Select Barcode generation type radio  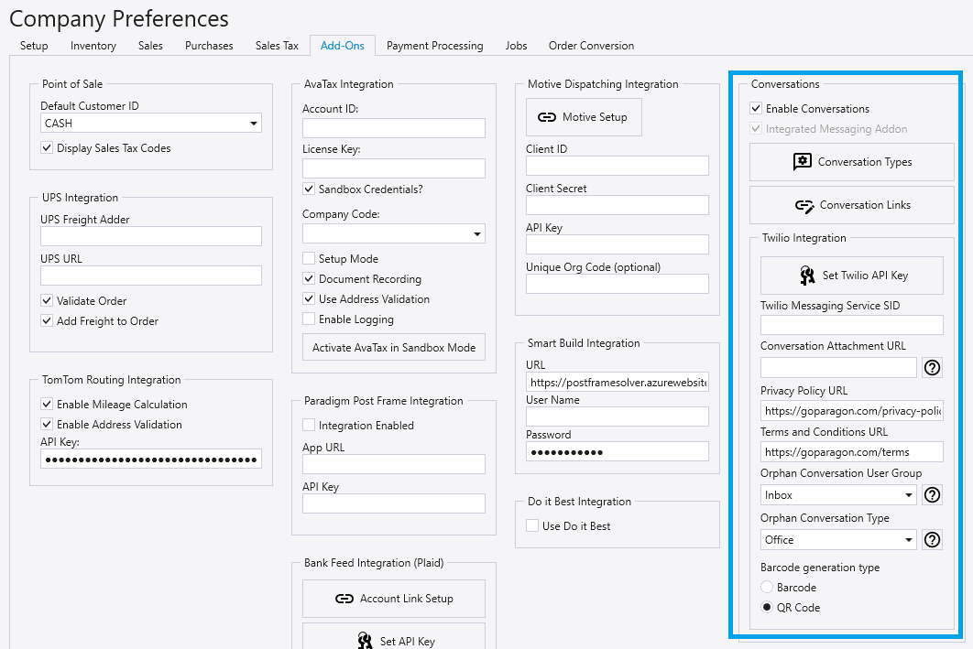768,588
